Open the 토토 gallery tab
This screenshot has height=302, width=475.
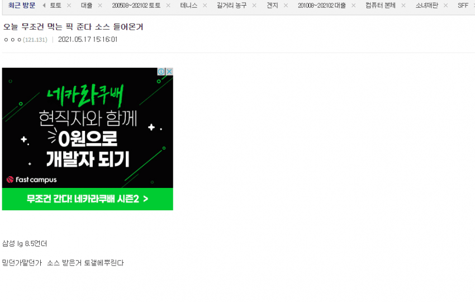tap(56, 6)
